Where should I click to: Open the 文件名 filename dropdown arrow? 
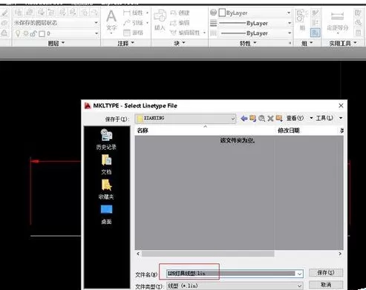pyautogui.click(x=299, y=274)
